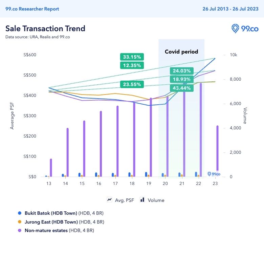Click the x-axis label 20
264x271 pixels.
point(165,183)
